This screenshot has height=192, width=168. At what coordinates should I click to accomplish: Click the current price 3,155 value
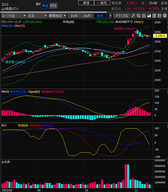[x=130, y=3]
